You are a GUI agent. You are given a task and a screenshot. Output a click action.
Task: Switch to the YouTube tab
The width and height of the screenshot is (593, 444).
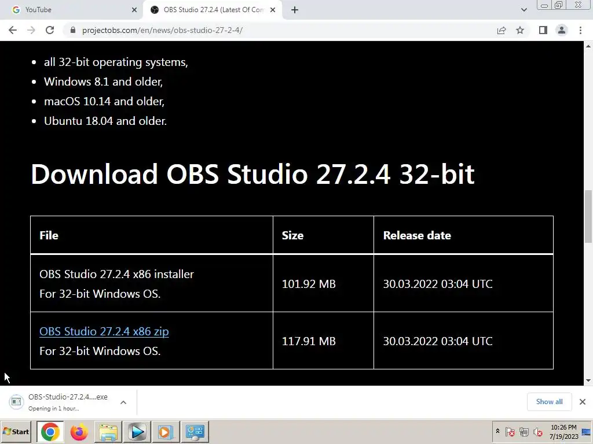(72, 10)
